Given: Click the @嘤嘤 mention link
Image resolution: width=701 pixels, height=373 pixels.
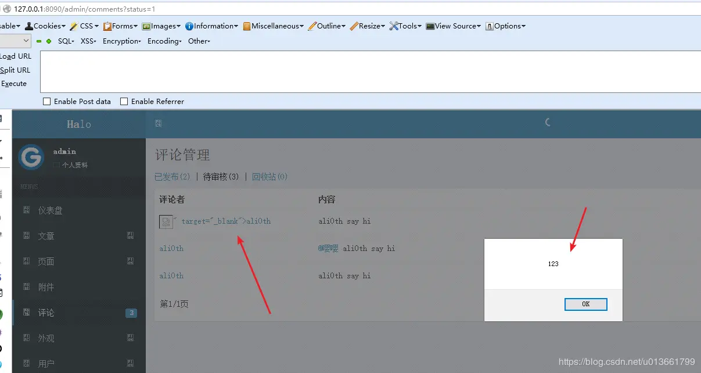Looking at the screenshot, I should tap(328, 248).
